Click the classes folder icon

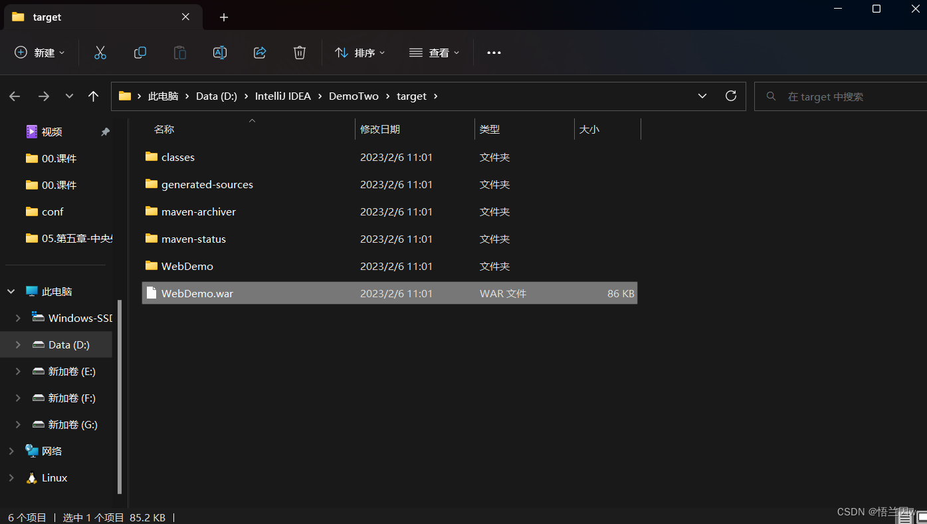tap(151, 157)
